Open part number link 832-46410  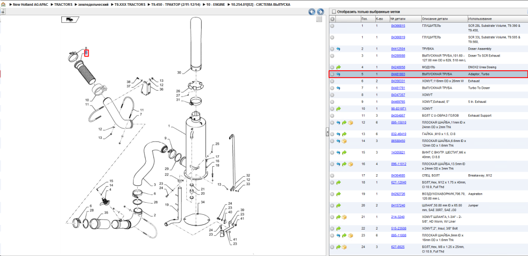click(x=398, y=134)
